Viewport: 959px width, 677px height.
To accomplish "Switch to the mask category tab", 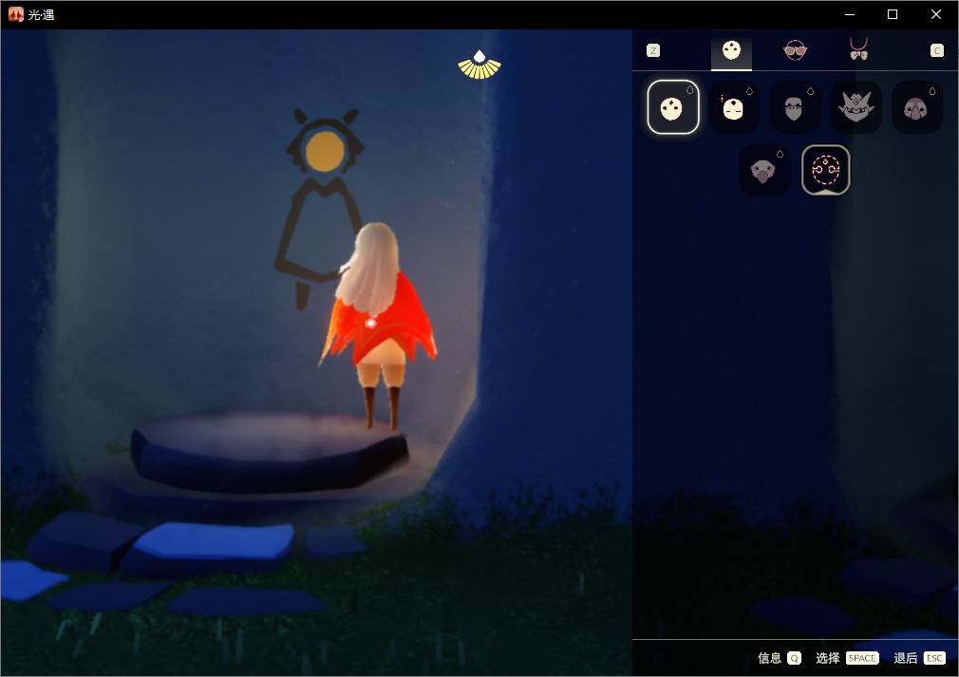I will tap(731, 50).
